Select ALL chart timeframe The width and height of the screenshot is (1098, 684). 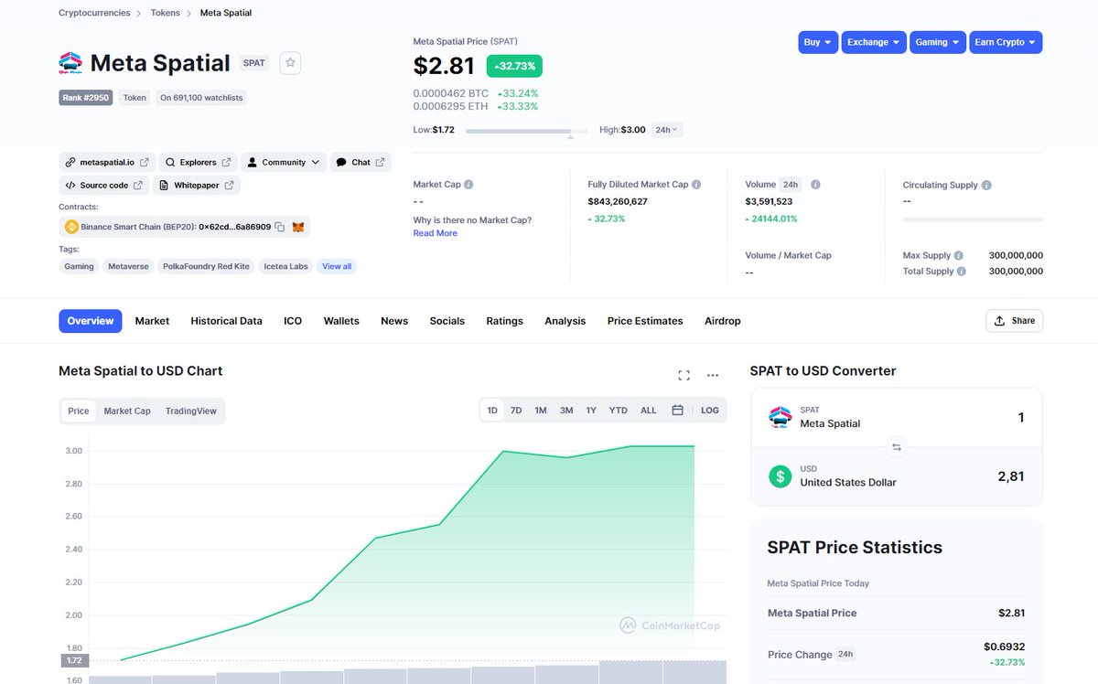(649, 411)
